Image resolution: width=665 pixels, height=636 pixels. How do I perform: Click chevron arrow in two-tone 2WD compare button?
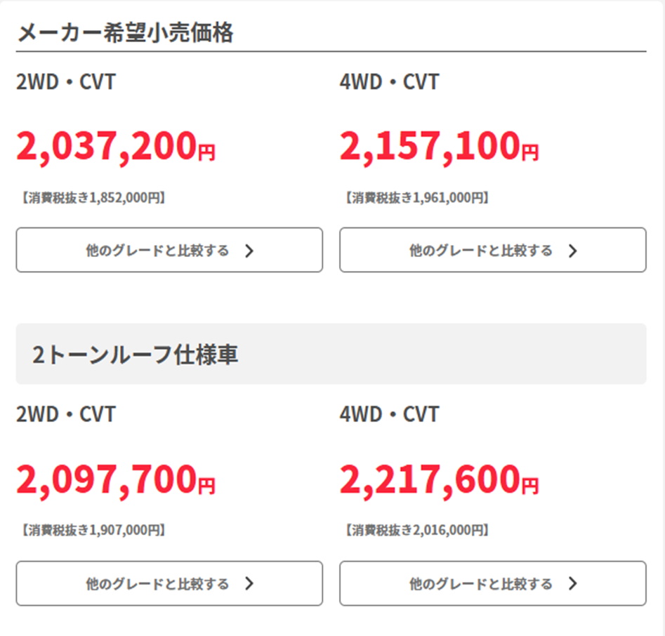[249, 584]
